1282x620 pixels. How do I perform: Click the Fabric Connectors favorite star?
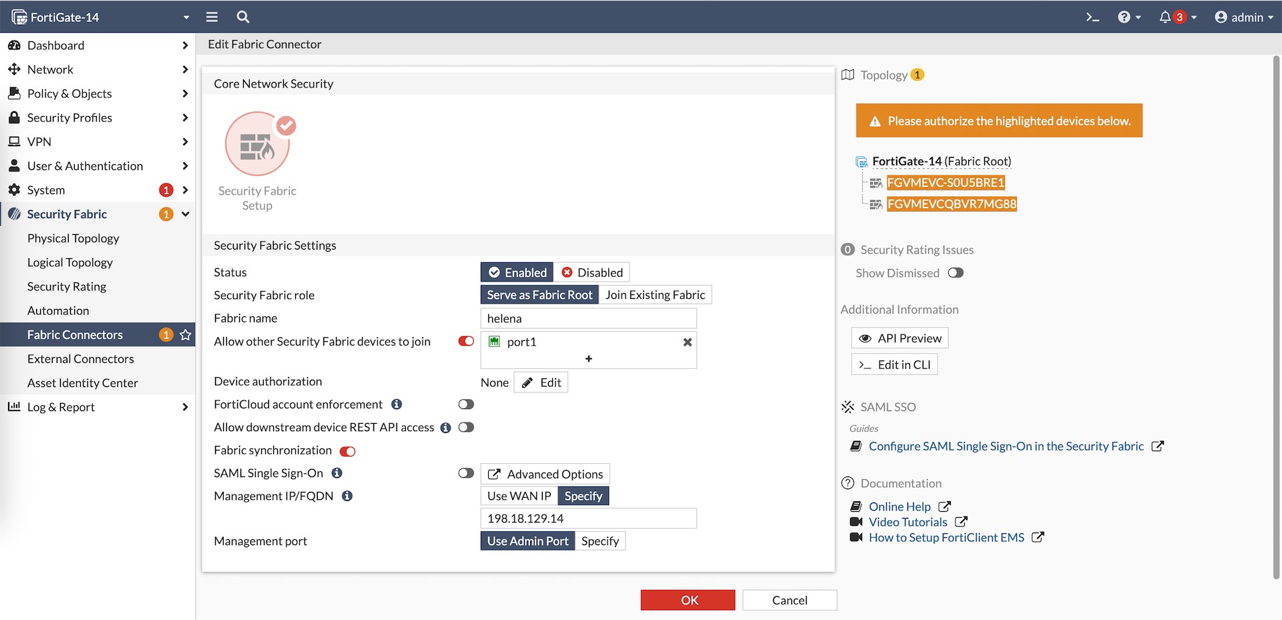pos(186,335)
